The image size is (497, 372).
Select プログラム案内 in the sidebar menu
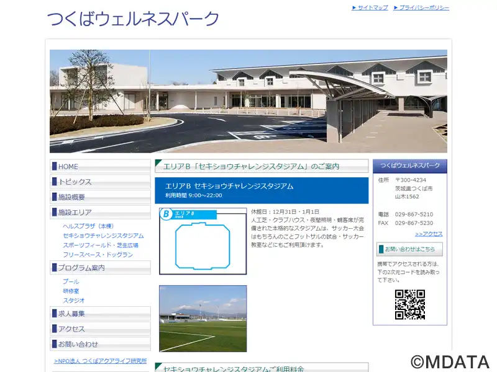(100, 268)
